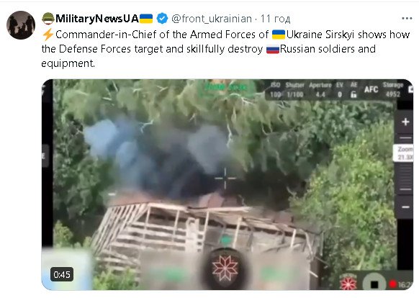419x298 pixels.
Task: Click the zoom level slider track
Action: (x=405, y=178)
